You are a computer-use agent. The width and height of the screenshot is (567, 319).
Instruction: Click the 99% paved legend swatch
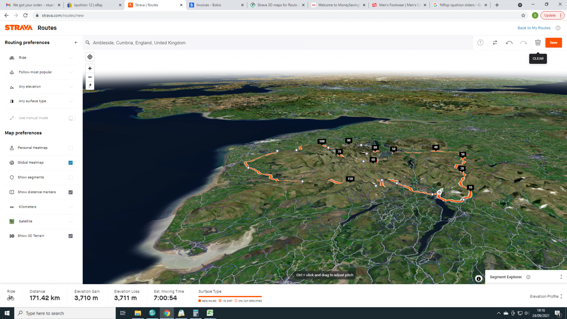[x=200, y=301]
